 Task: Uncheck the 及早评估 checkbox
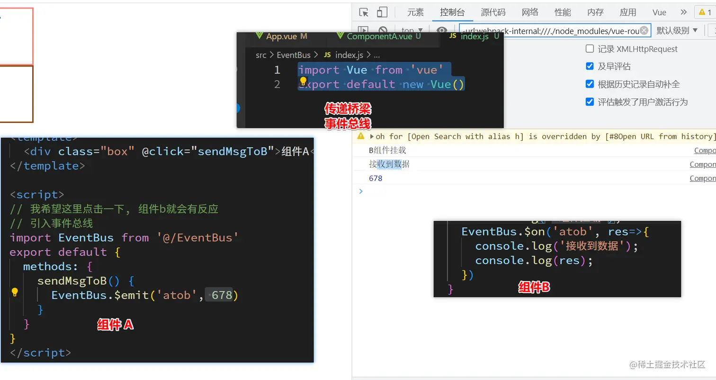coord(590,66)
